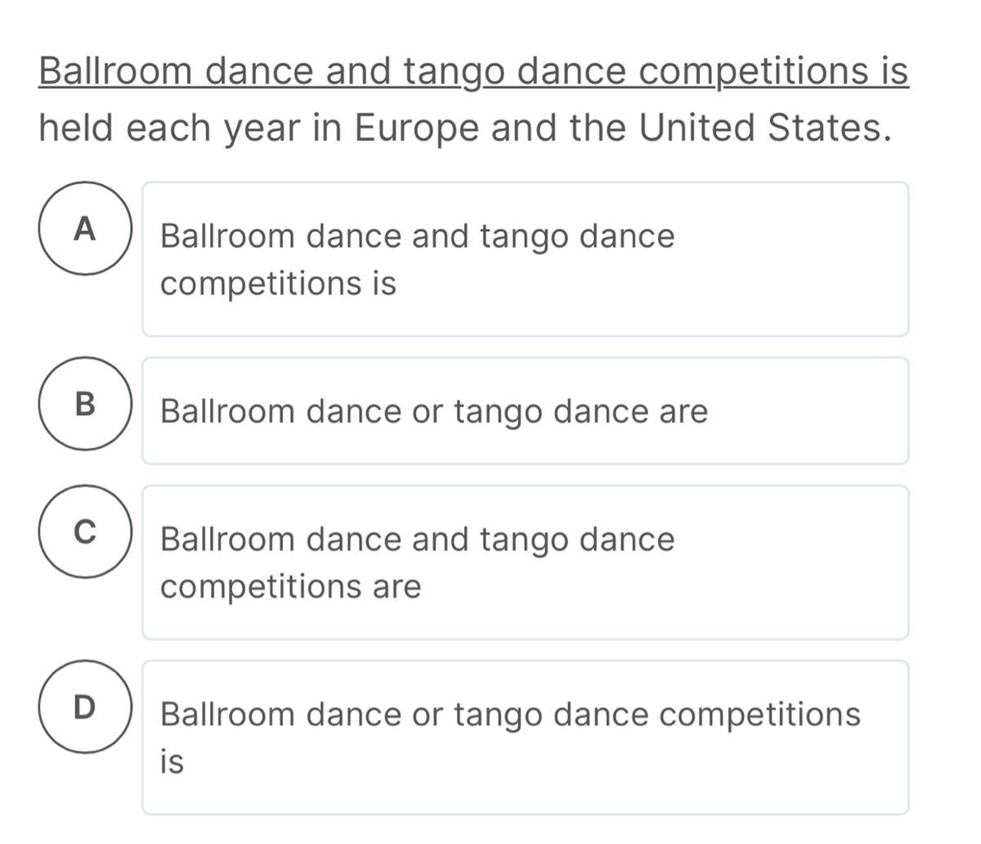Select radio option B
The width and height of the screenshot is (981, 844).
click(84, 403)
